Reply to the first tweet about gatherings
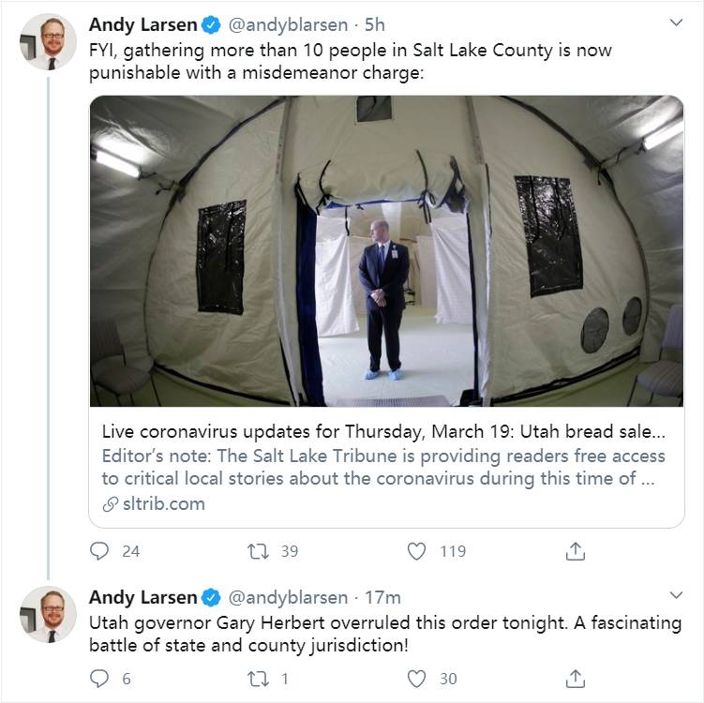This screenshot has height=703, width=704. tap(100, 551)
